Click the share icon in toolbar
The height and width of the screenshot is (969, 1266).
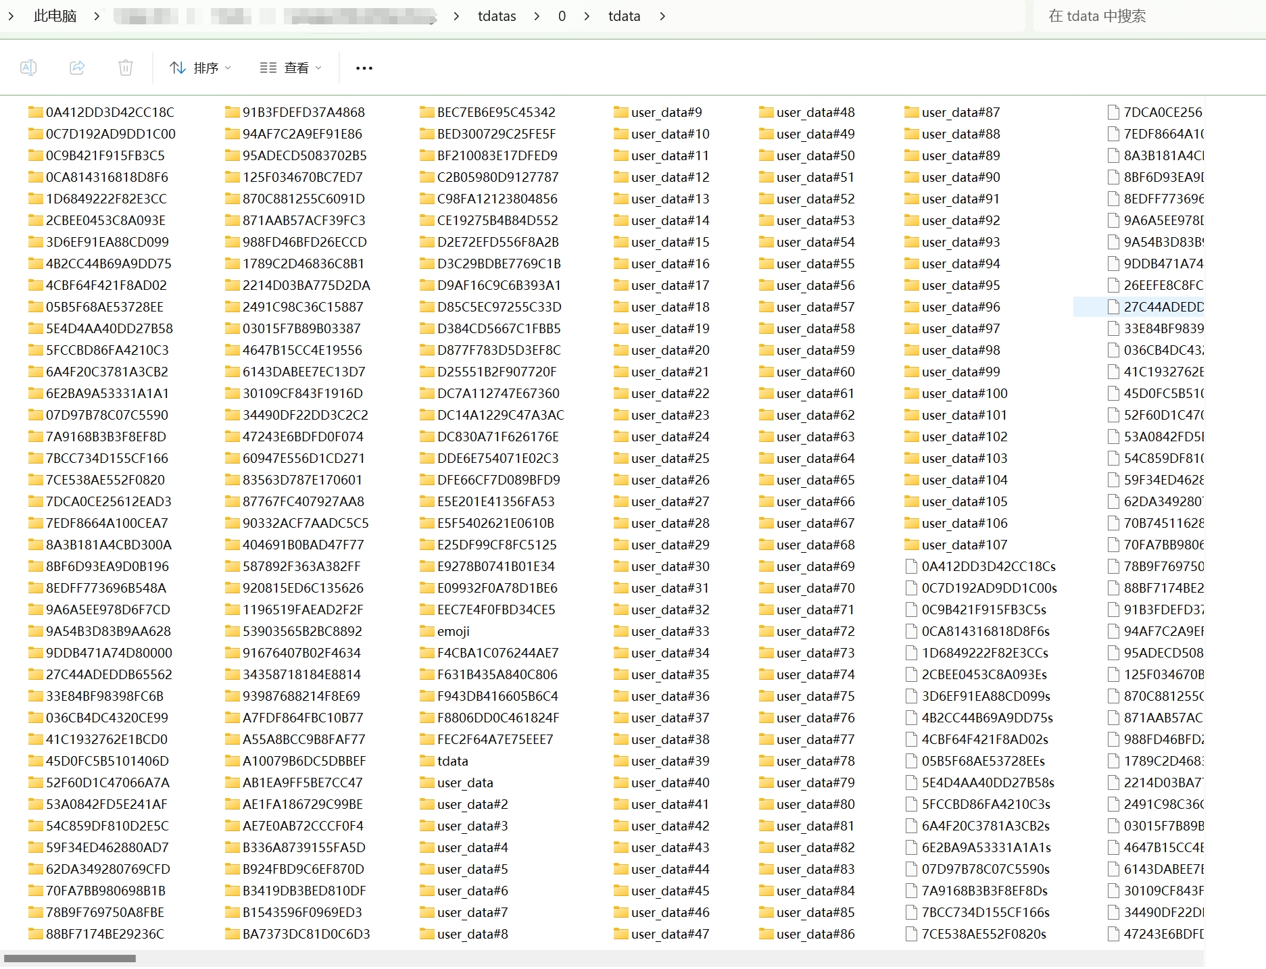[x=77, y=68]
